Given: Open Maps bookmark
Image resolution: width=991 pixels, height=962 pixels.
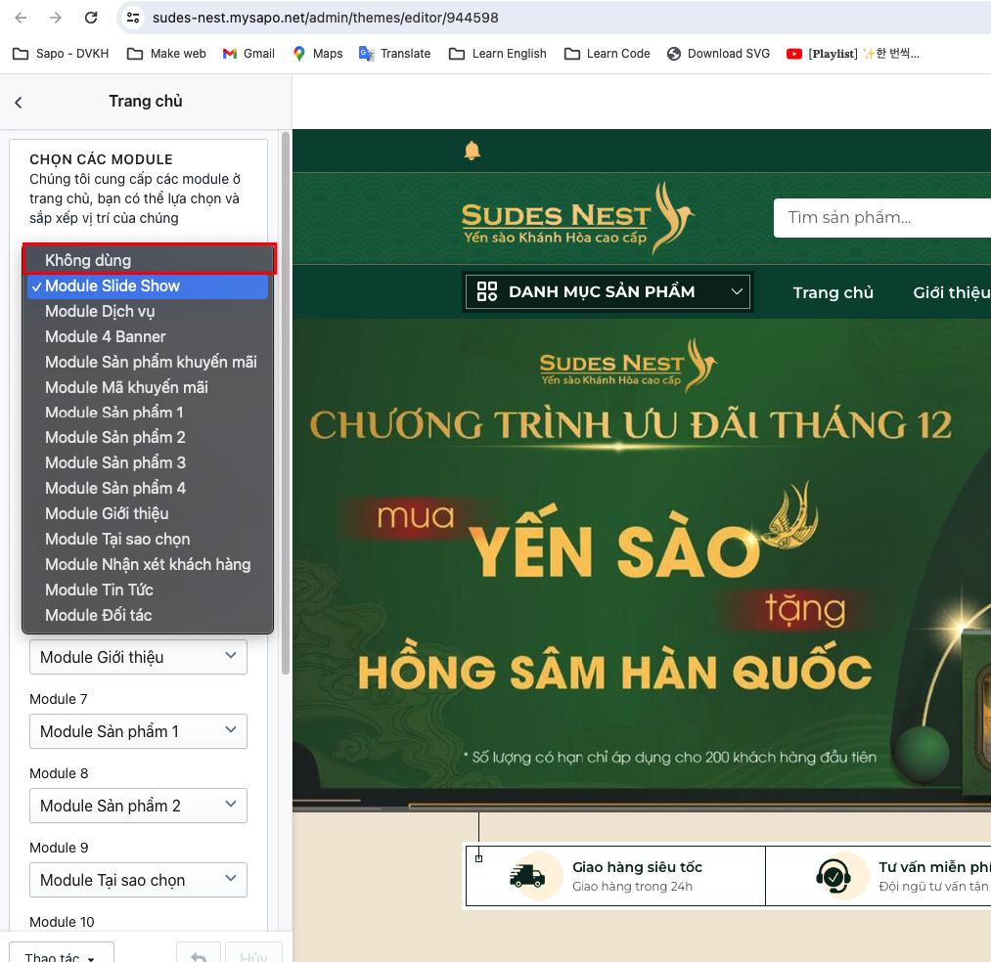Looking at the screenshot, I should point(317,54).
